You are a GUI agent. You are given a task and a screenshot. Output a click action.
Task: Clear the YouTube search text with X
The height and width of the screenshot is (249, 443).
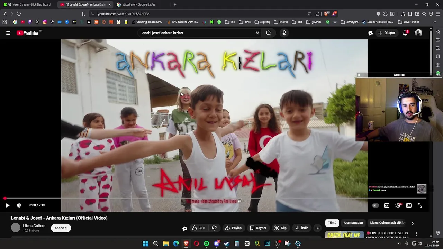pyautogui.click(x=257, y=33)
